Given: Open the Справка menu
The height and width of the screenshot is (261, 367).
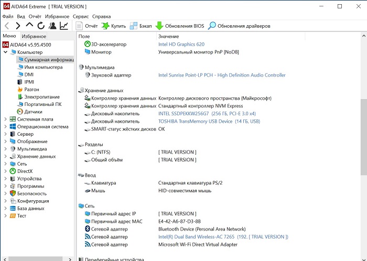Looking at the screenshot, I should coord(101,16).
